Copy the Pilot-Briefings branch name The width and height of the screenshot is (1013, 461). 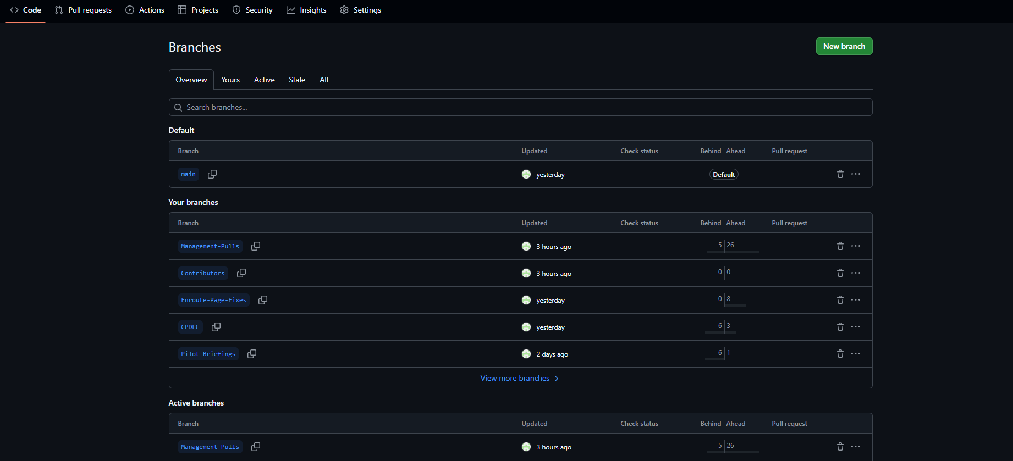(x=252, y=354)
